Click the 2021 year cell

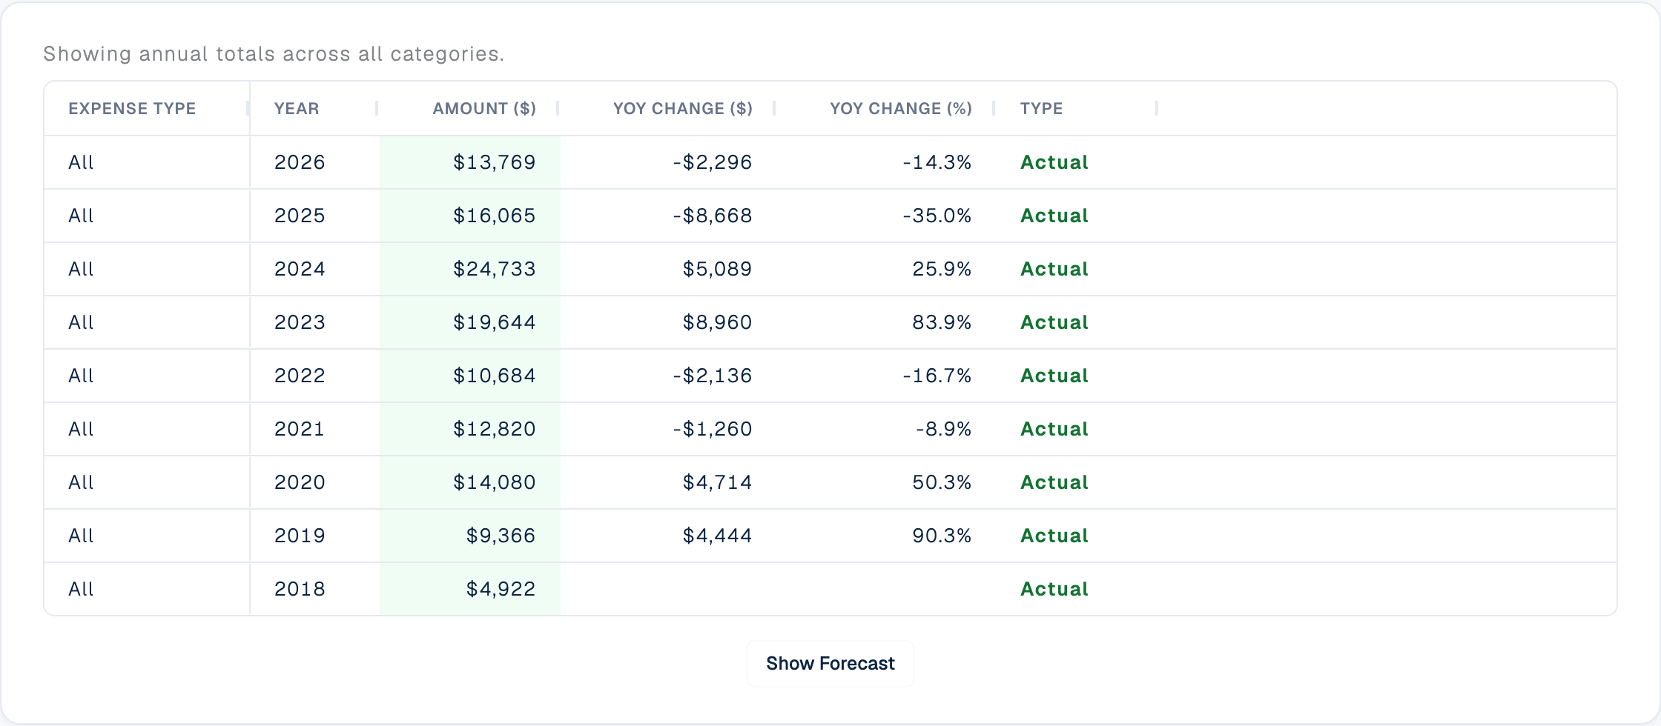point(315,429)
